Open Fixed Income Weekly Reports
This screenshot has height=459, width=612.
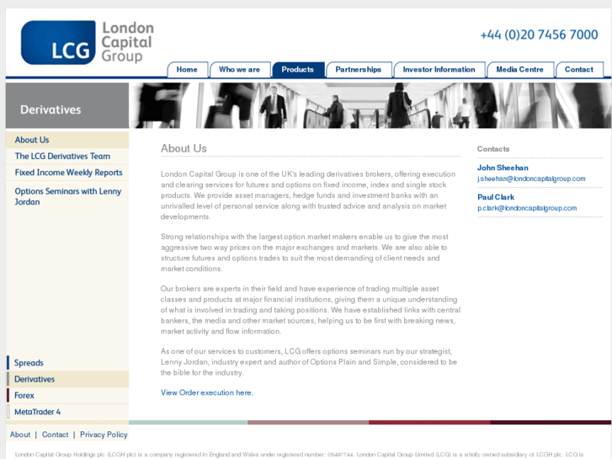coord(67,173)
